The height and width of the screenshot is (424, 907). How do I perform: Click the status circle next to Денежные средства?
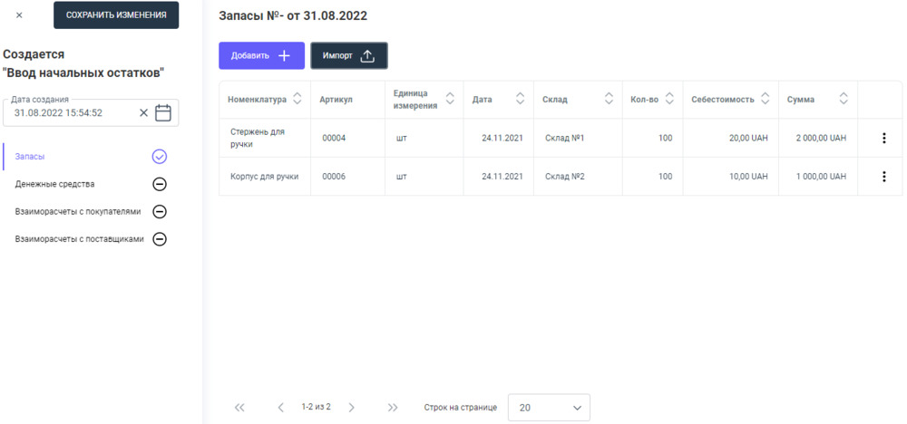(160, 184)
